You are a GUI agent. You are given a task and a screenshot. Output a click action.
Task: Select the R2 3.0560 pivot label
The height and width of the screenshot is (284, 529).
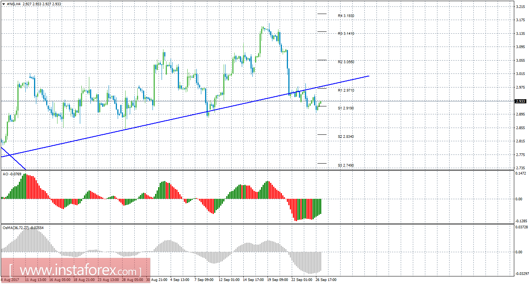(346, 62)
